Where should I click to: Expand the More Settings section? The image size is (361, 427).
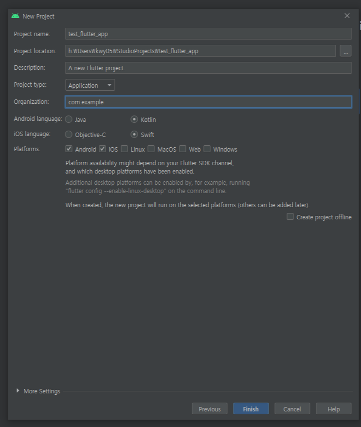[18, 391]
